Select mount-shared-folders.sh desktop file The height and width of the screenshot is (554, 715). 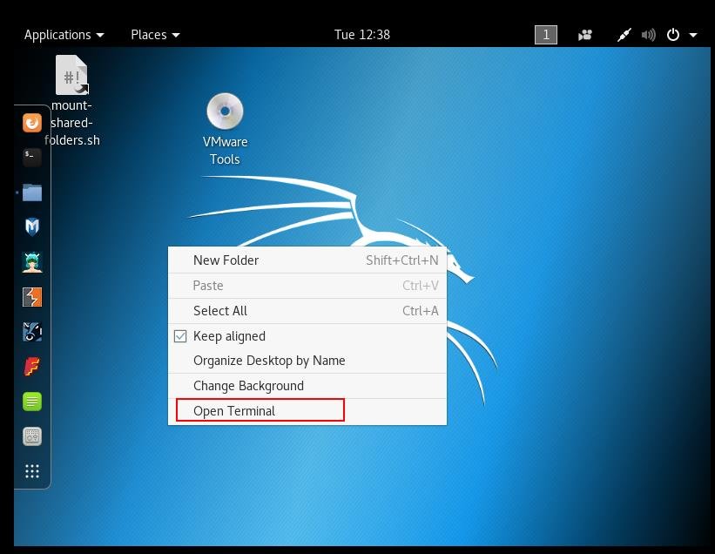point(71,100)
